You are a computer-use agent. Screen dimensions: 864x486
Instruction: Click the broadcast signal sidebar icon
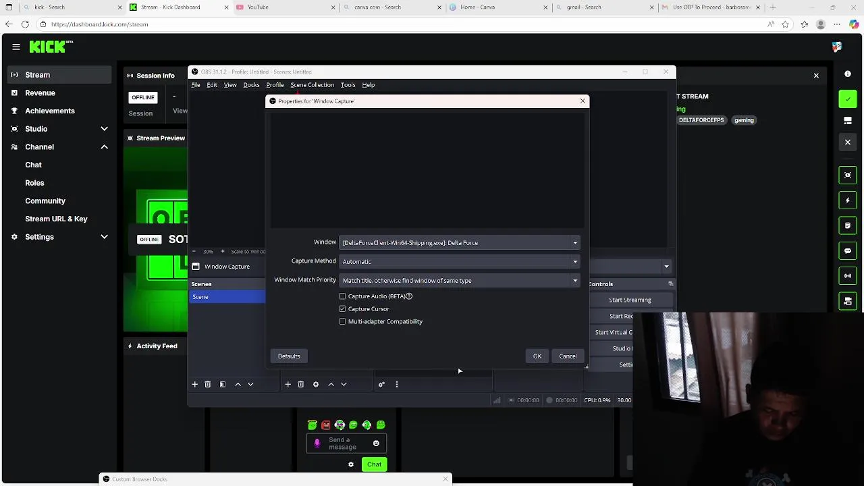click(848, 276)
